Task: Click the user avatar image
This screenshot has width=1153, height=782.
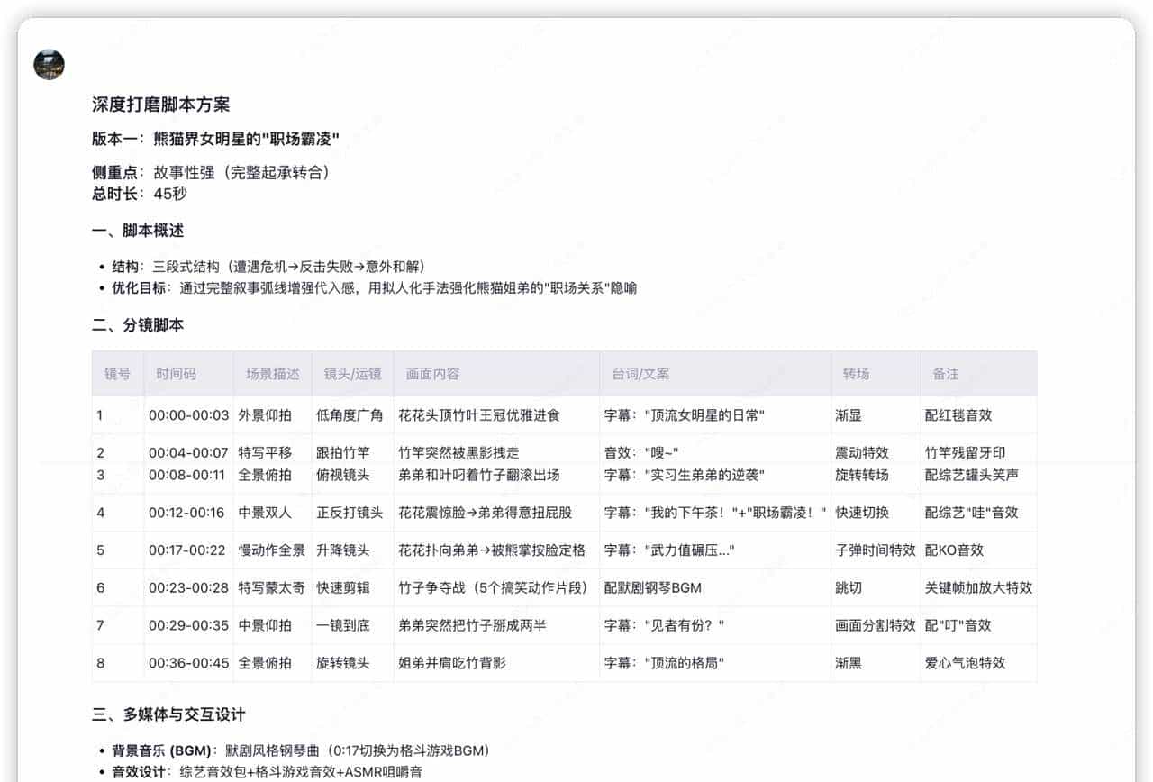Action: click(x=48, y=64)
